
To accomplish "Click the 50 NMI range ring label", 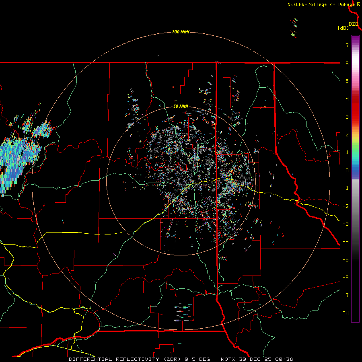I will (181, 106).
